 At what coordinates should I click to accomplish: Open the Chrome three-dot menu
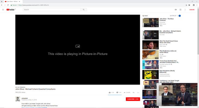(x=197, y=5)
